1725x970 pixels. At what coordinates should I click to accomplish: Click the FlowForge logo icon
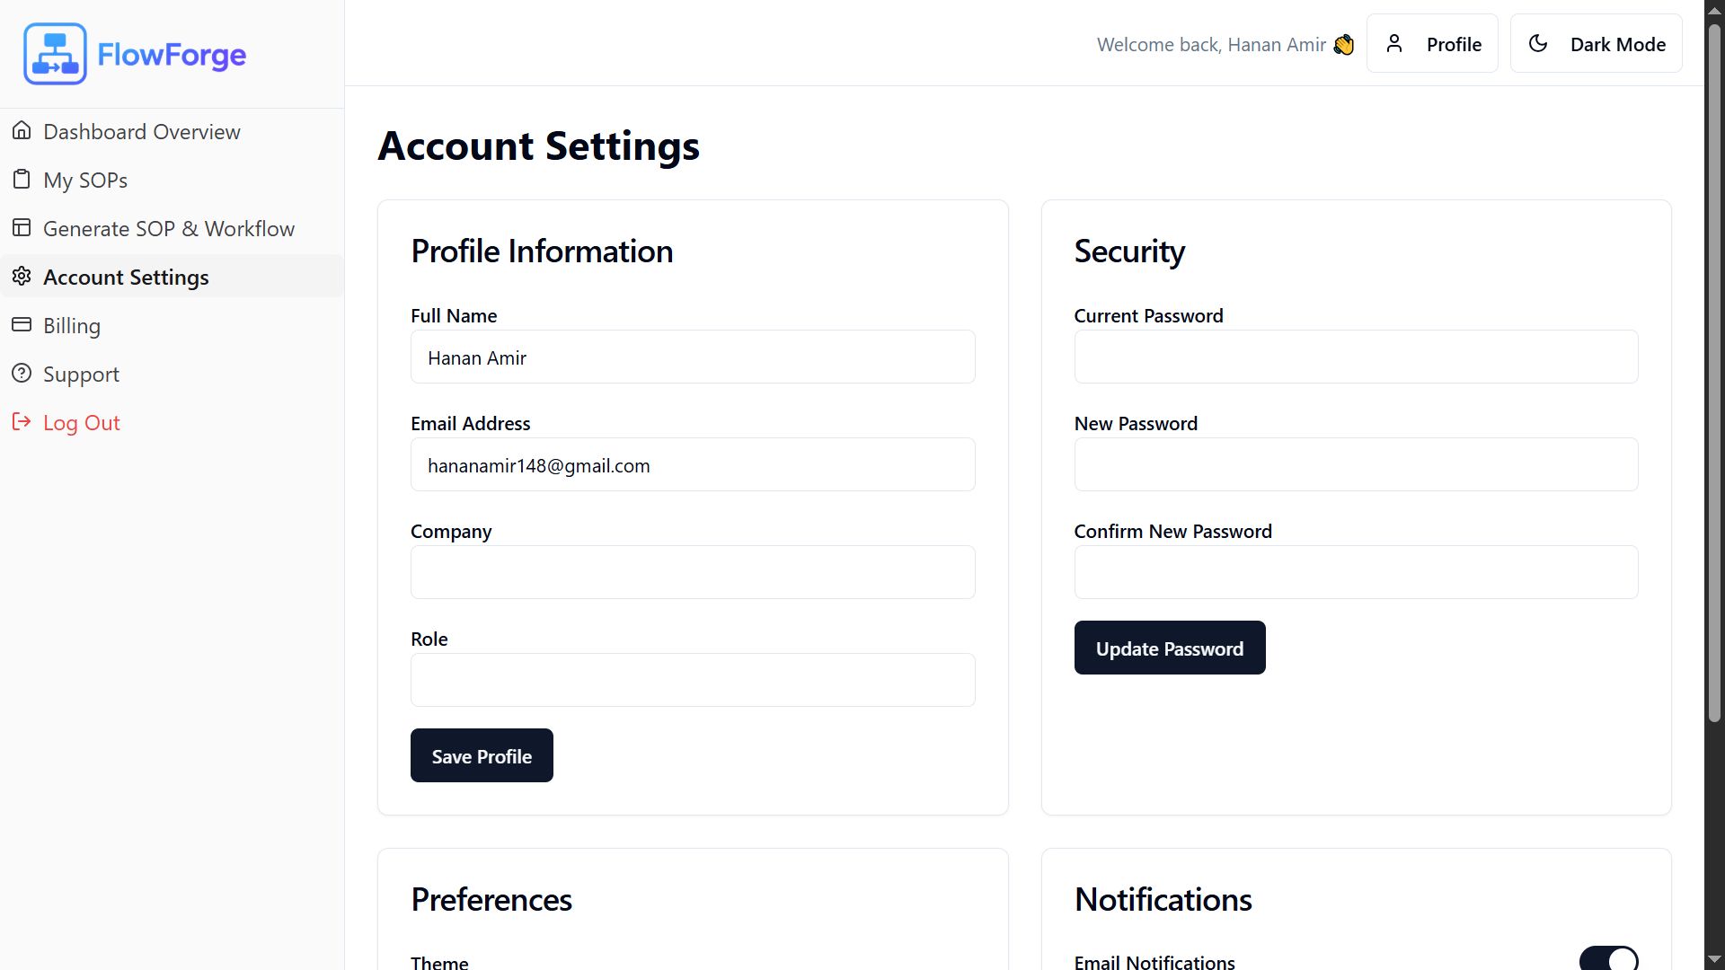click(55, 54)
